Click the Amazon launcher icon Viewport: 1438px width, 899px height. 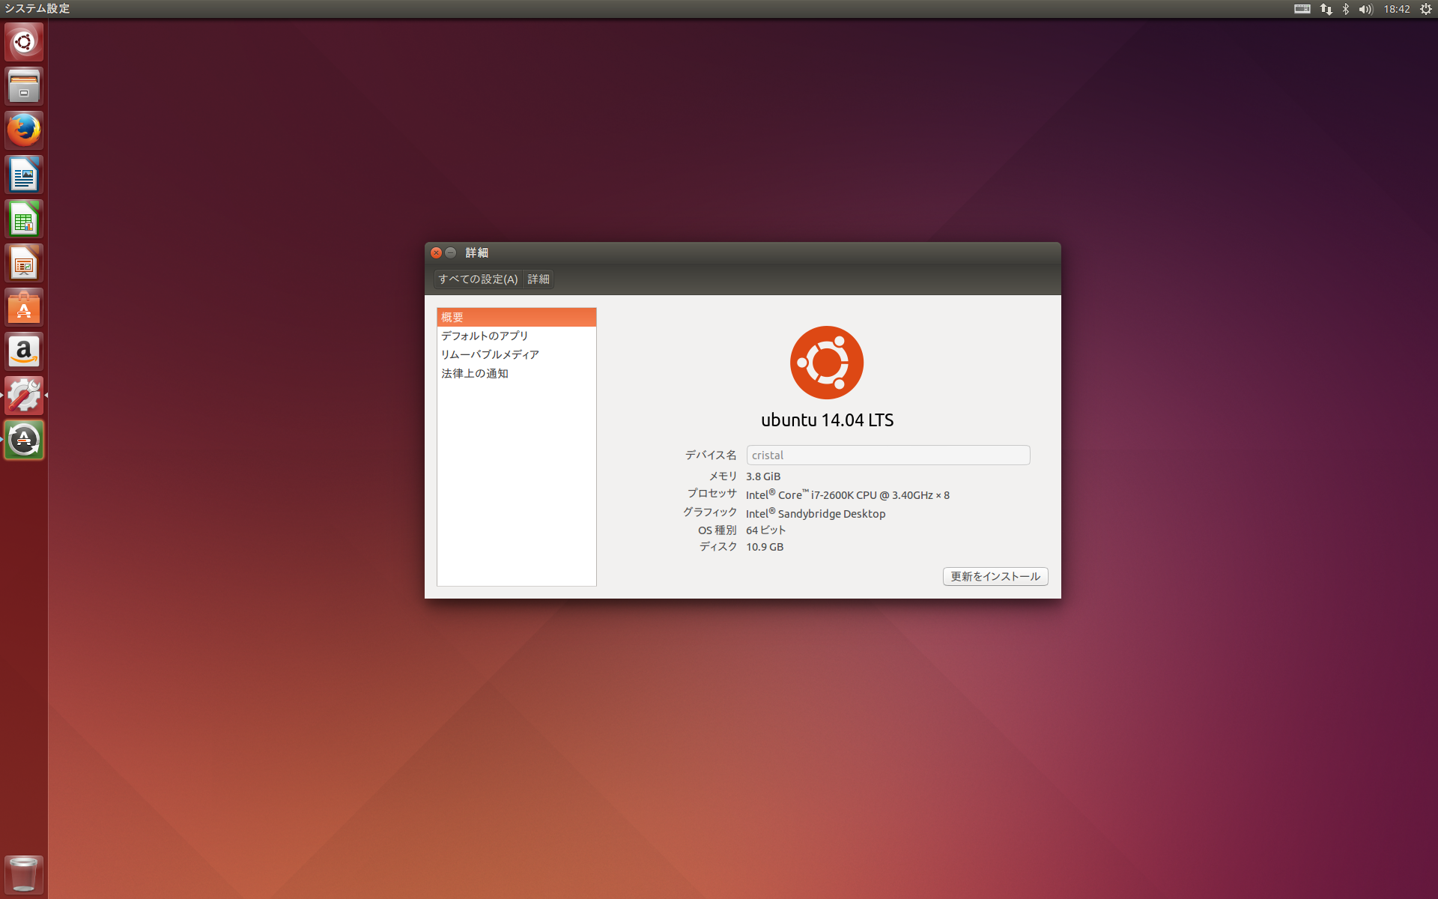coord(24,351)
